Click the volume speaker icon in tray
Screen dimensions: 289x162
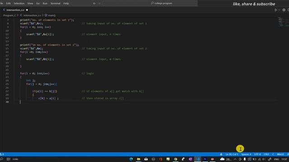pyautogui.click(x=264, y=159)
